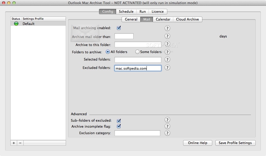Toggle Archive incomplete flag checkbox
Screen dimensions: 266x156
pos(119,126)
